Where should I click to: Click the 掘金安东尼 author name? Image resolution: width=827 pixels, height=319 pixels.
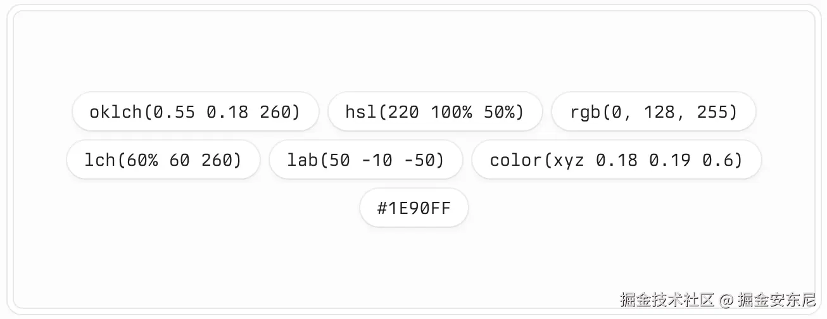[776, 299]
